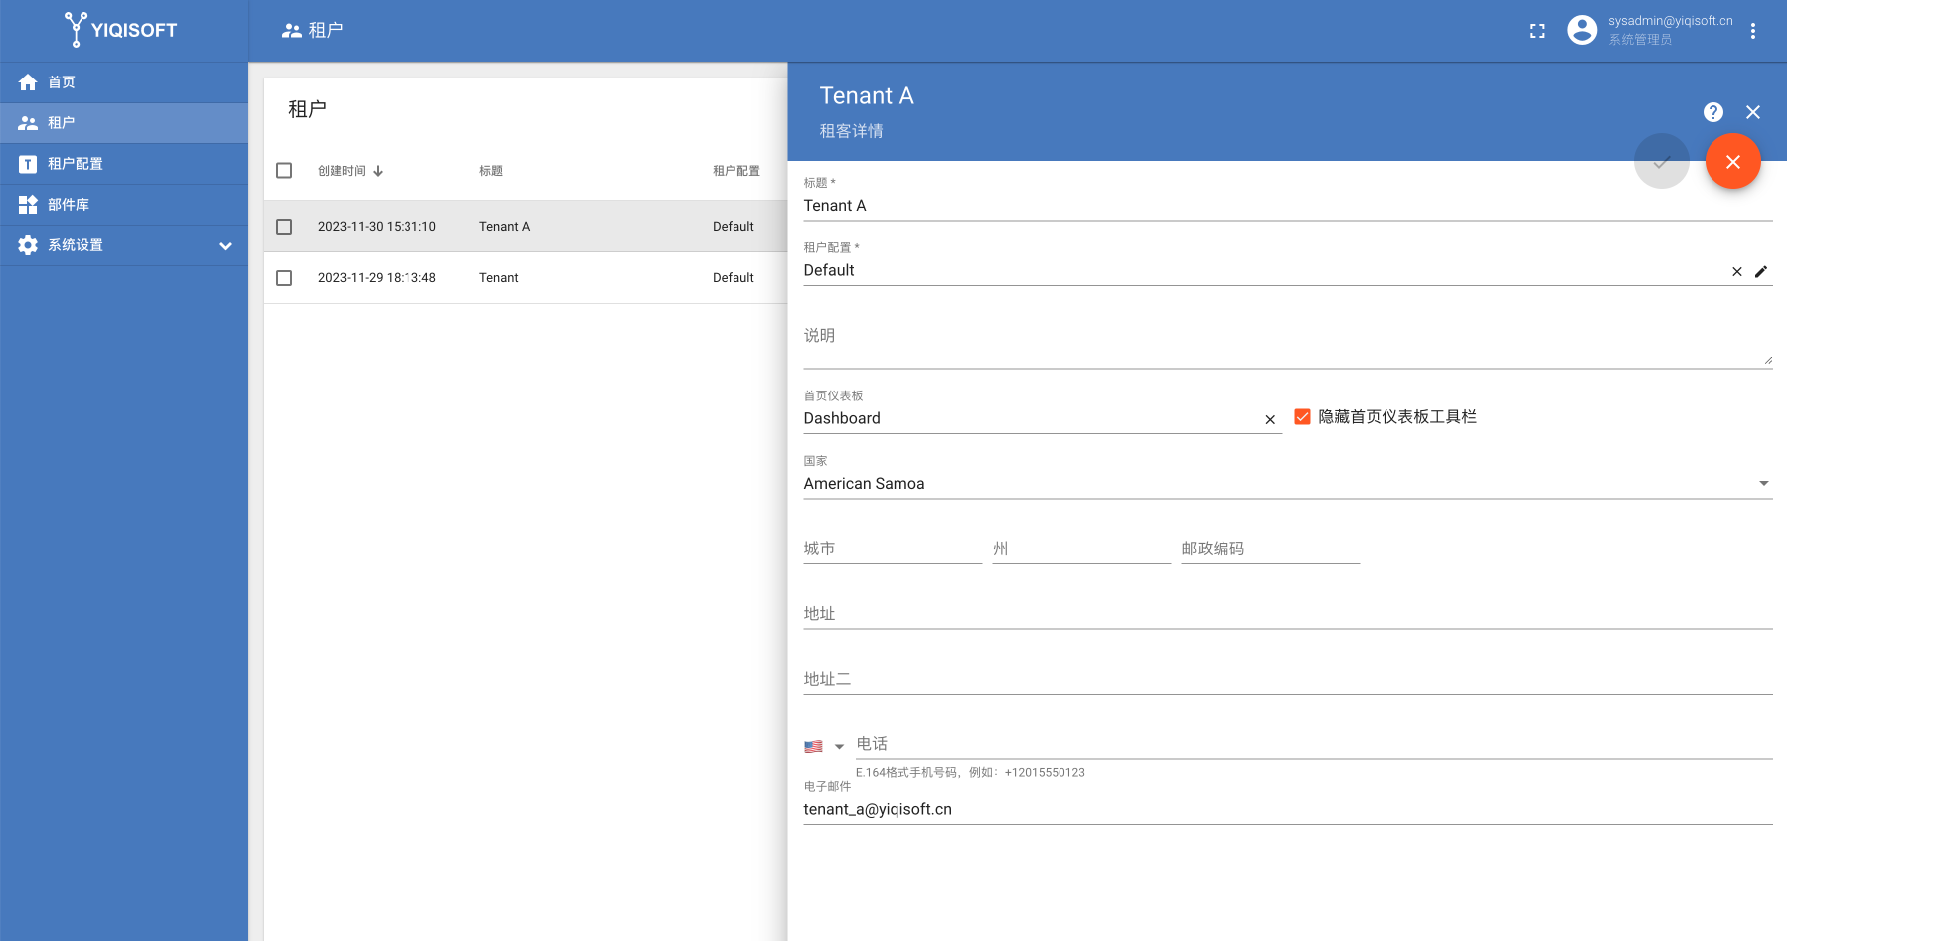The image size is (1957, 941).
Task: Open 租户配置 in the sidebar
Action: [x=124, y=164]
